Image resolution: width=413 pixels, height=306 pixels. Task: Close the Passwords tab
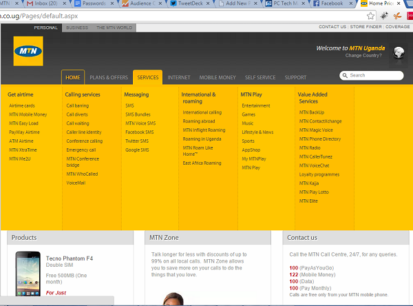point(112,3)
